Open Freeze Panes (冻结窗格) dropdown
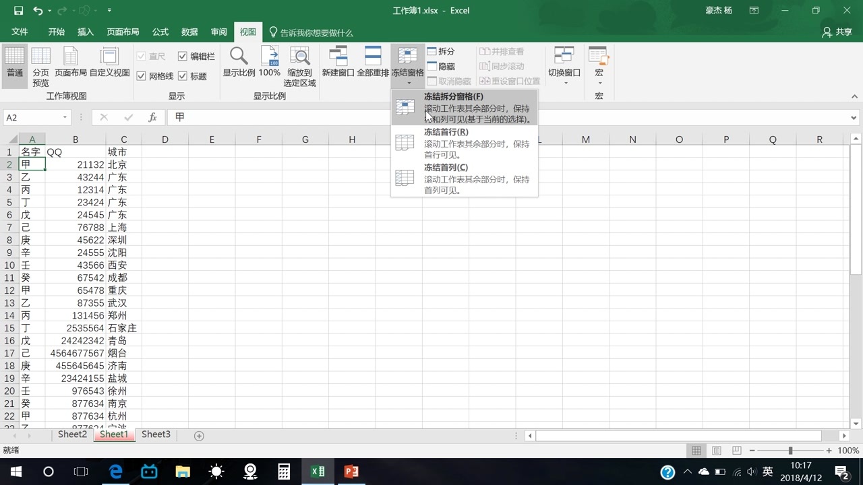The image size is (863, 485). [x=408, y=66]
